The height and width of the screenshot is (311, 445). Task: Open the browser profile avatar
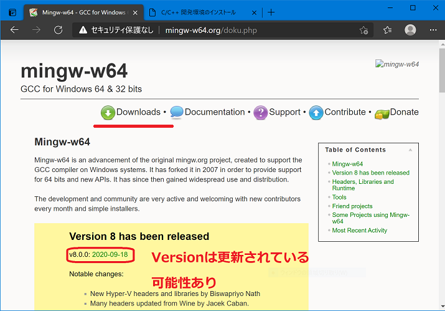410,30
